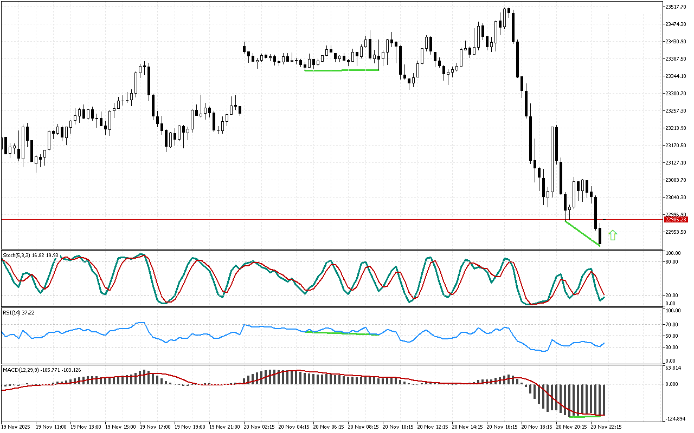Click the -124.894 value on MACD scale
The width and height of the screenshot is (694, 433).
click(676, 419)
